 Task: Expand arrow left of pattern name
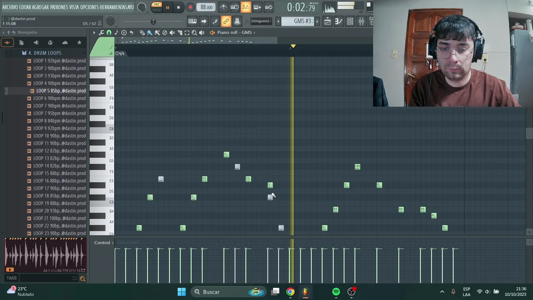[x=278, y=21]
